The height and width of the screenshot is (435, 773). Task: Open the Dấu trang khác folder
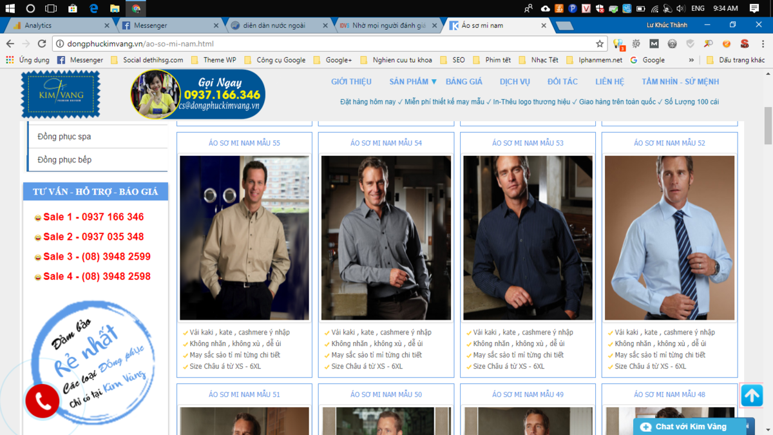(736, 60)
